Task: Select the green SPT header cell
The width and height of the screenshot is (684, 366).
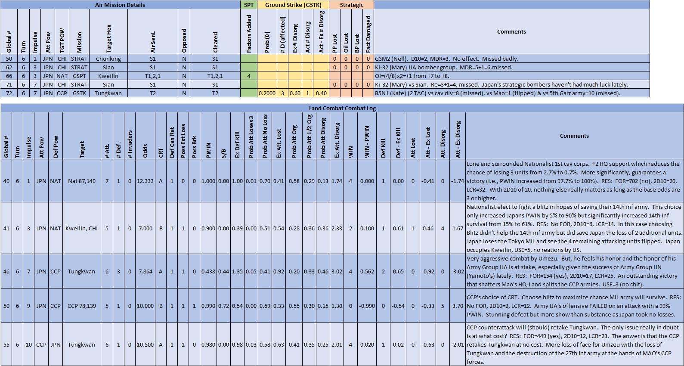Action: [x=249, y=5]
